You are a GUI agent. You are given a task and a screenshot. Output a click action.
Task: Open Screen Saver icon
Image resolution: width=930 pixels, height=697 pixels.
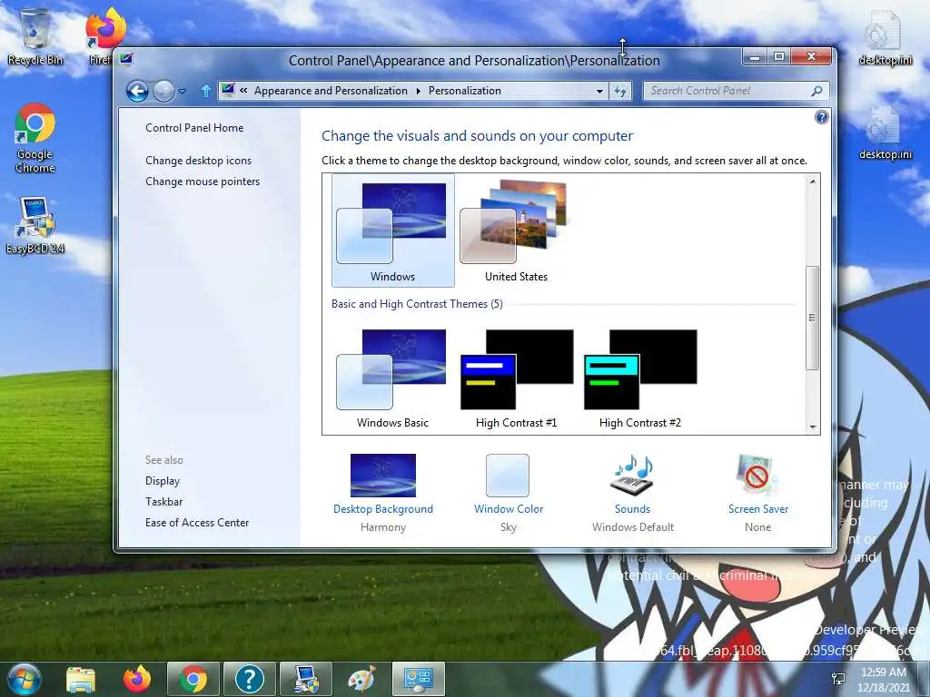click(x=757, y=476)
